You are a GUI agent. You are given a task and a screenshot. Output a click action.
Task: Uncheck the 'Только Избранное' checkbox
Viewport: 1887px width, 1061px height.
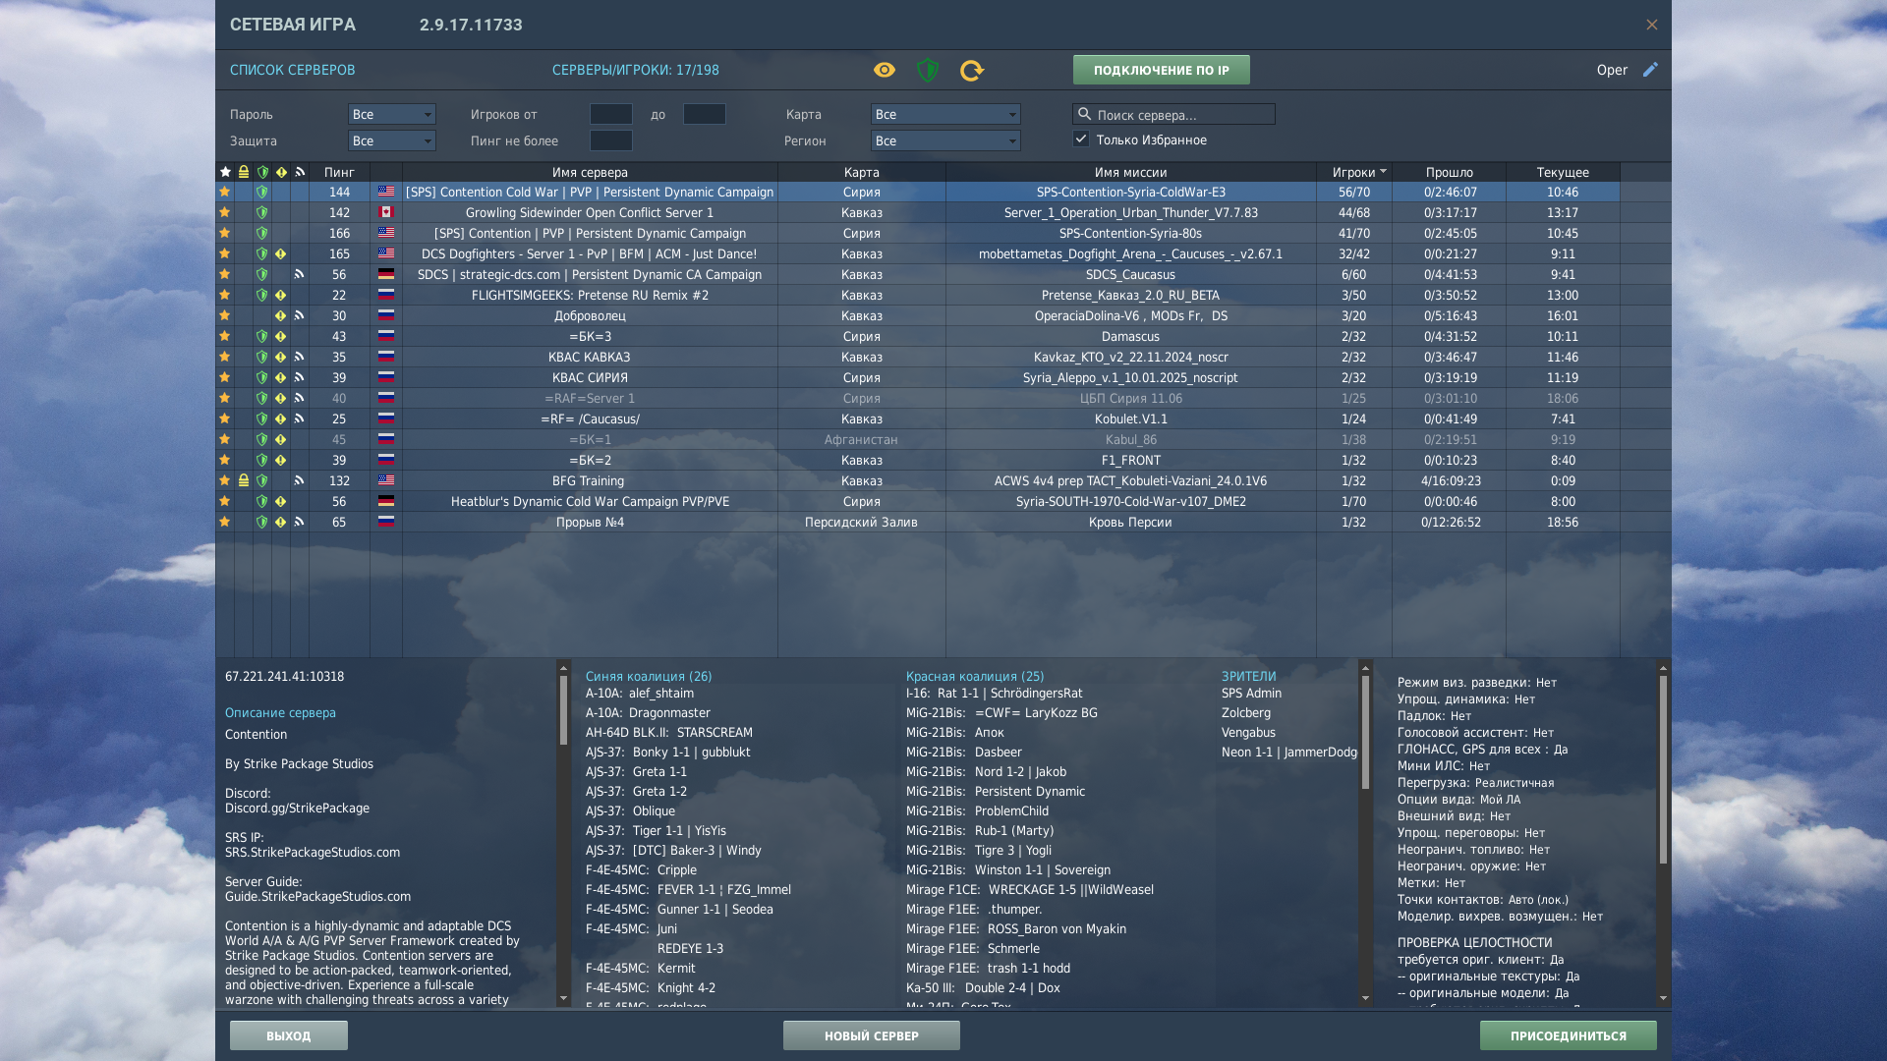1081,140
